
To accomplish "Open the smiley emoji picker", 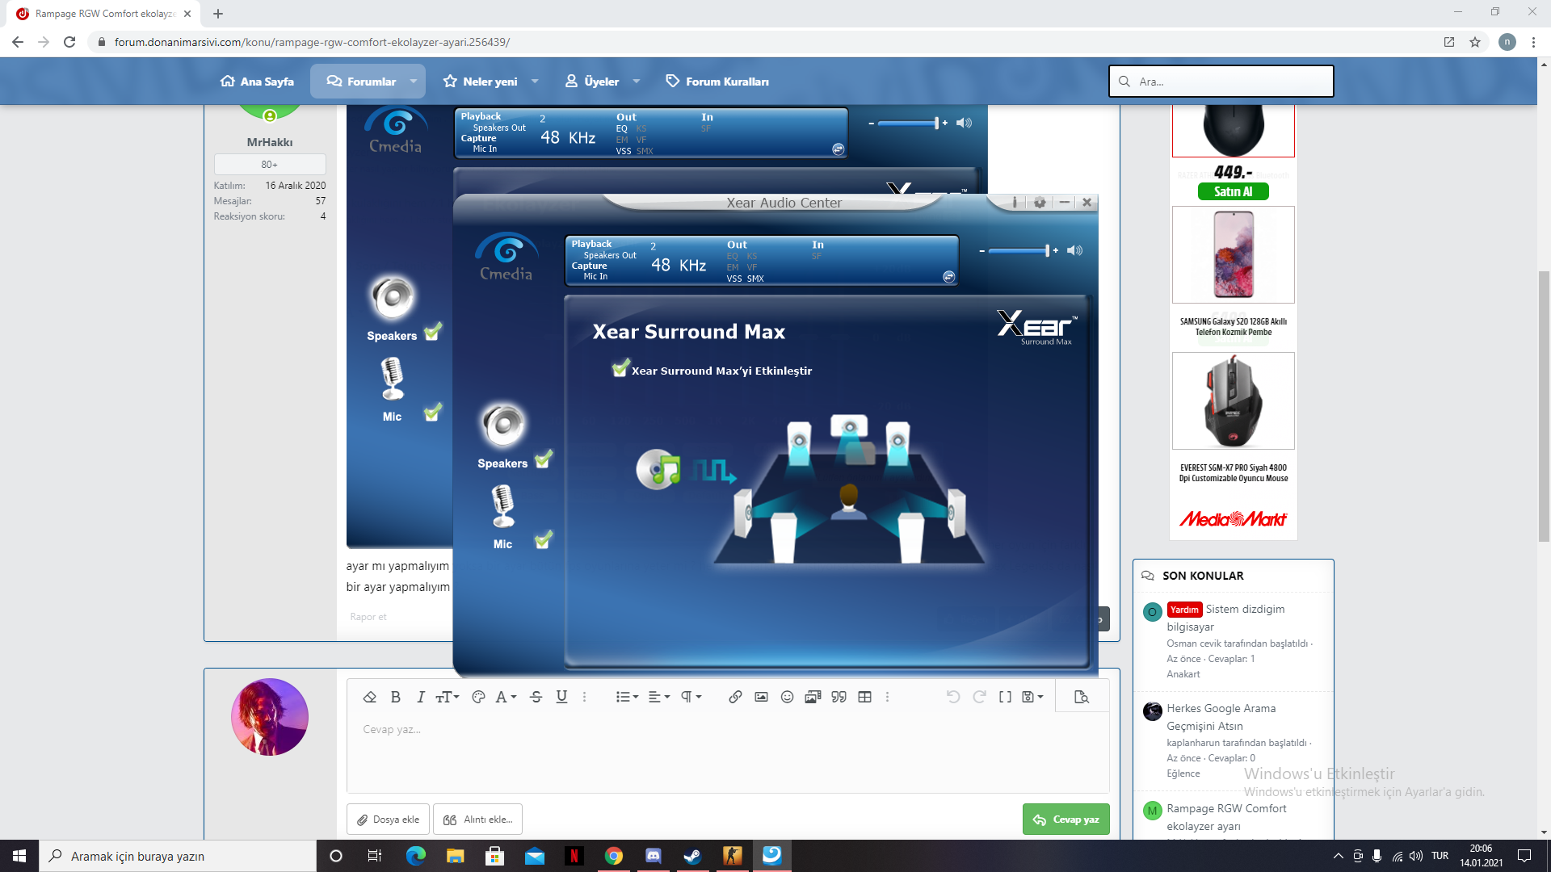I will pos(787,697).
